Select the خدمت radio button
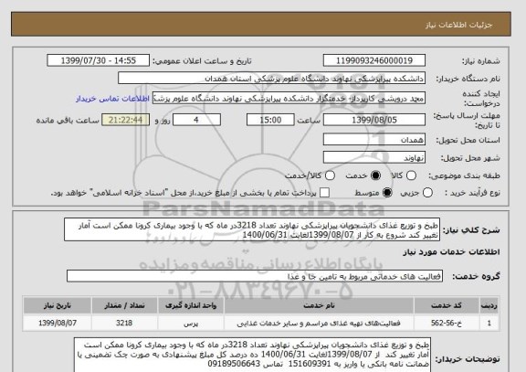Image resolution: width=526 pixels, height=372 pixels. click(375, 175)
